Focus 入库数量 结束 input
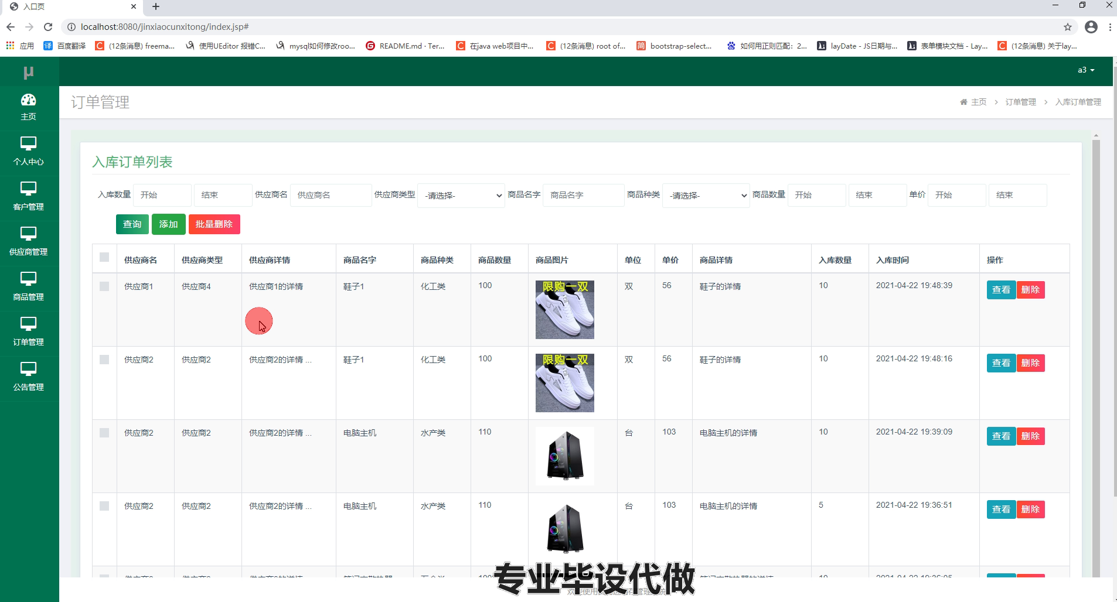Image resolution: width=1117 pixels, height=602 pixels. [223, 195]
